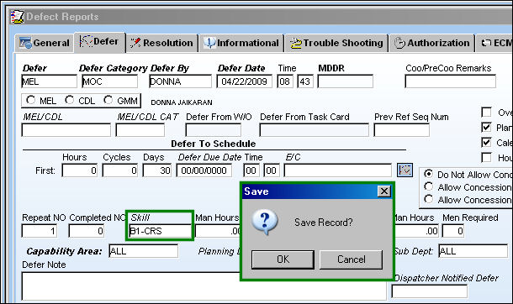Toggle the Ove... checkbox
Image resolution: width=513 pixels, height=304 pixels.
coord(486,113)
